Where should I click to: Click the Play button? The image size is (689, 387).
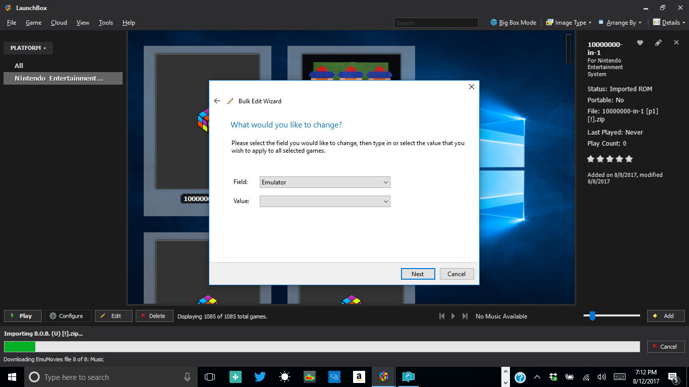(x=23, y=316)
